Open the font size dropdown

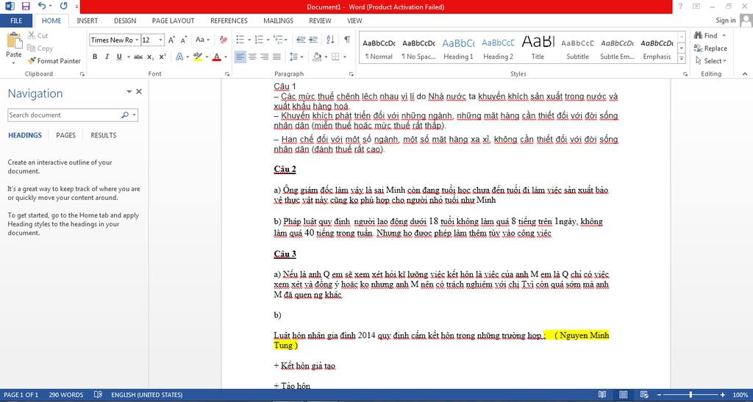(161, 40)
